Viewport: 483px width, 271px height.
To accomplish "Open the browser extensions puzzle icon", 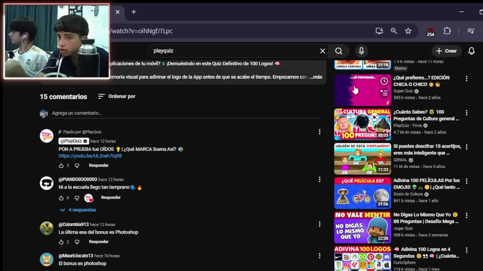I will 447,31.
